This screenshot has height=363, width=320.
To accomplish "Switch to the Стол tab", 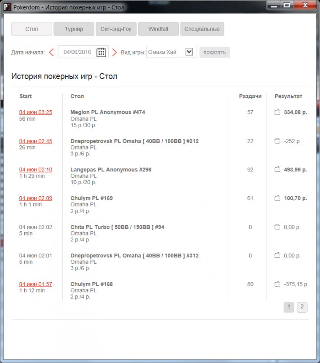I will click(32, 29).
